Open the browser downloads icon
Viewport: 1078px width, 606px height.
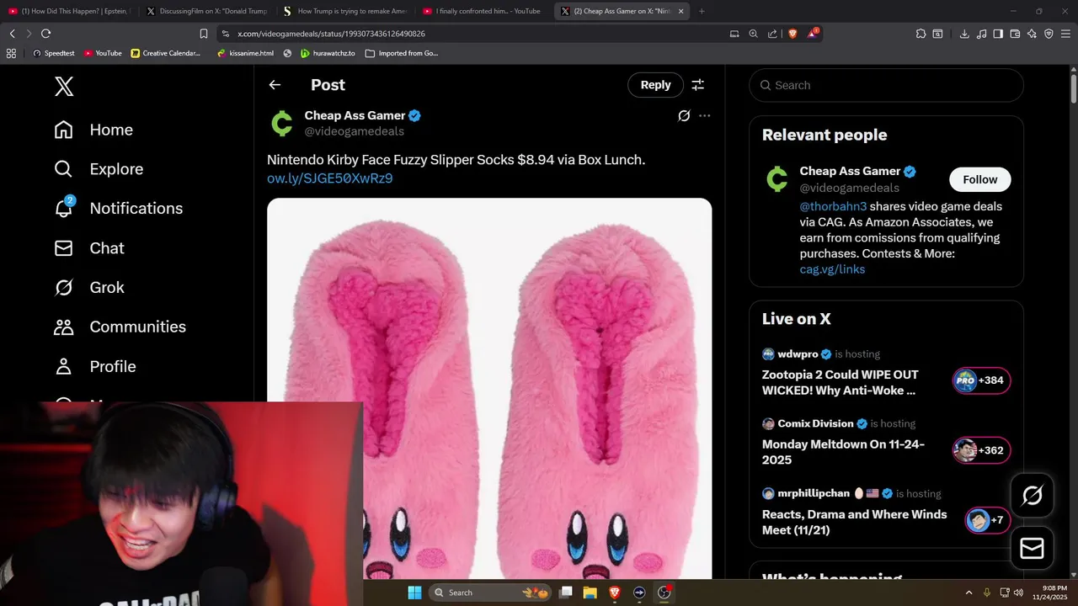point(964,34)
